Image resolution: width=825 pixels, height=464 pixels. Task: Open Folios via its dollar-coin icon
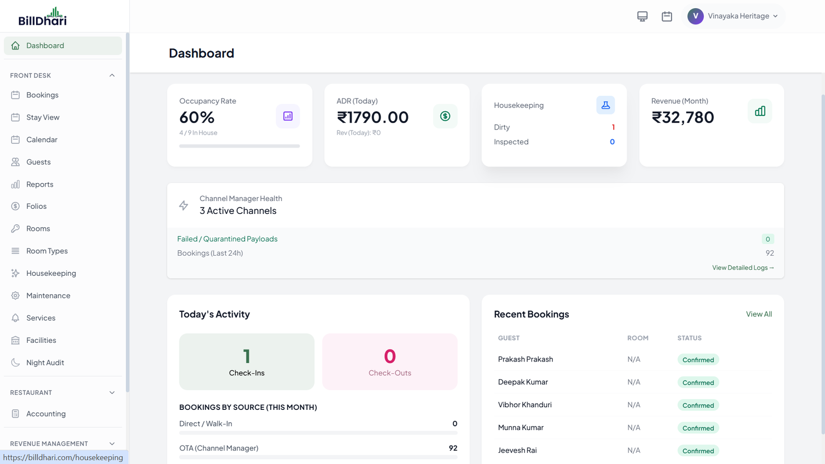point(16,206)
